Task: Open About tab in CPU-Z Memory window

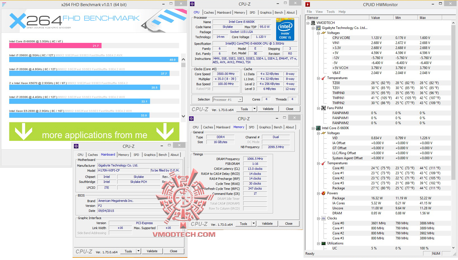Action: click(290, 127)
